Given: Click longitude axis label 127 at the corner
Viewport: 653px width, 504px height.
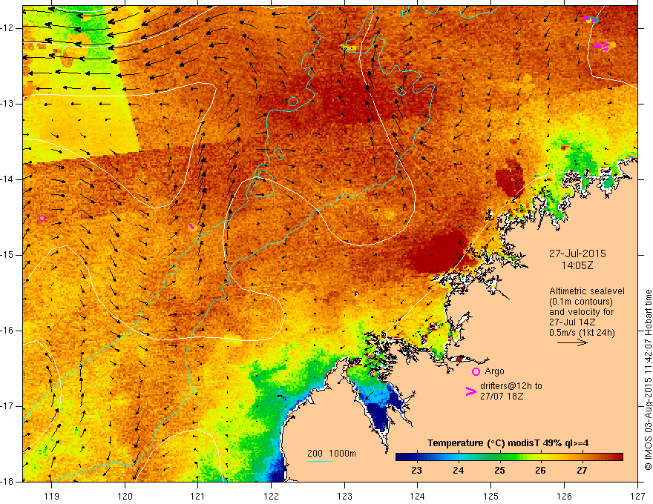Looking at the screenshot, I should pyautogui.click(x=637, y=496).
